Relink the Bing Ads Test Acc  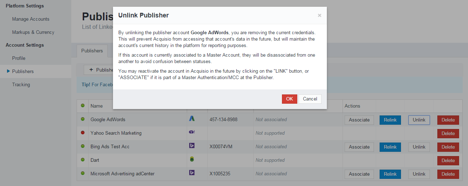(390, 147)
